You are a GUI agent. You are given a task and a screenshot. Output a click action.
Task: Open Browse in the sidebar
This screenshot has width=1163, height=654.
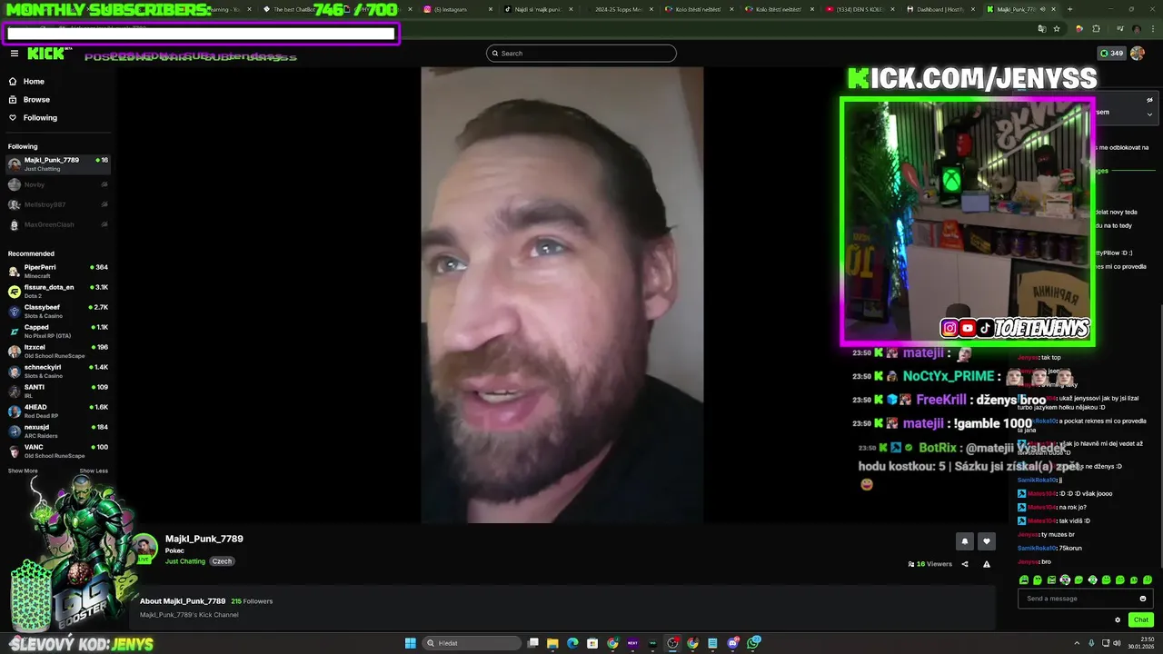click(x=36, y=100)
